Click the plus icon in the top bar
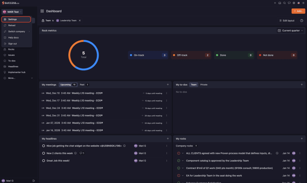Screen dimensions: 307x183 (275, 3)
